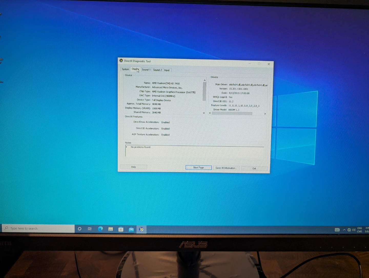The height and width of the screenshot is (278, 369).
Task: Click the Exit button
Action: click(254, 168)
